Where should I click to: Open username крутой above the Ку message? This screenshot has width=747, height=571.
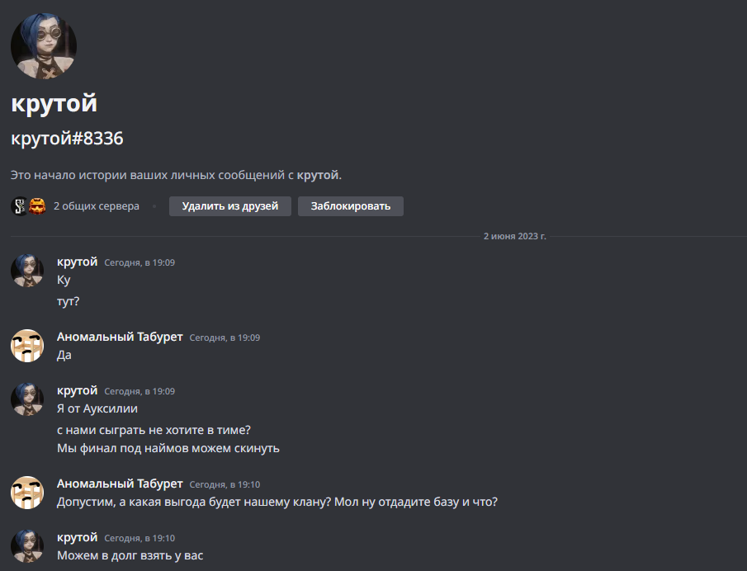point(78,262)
